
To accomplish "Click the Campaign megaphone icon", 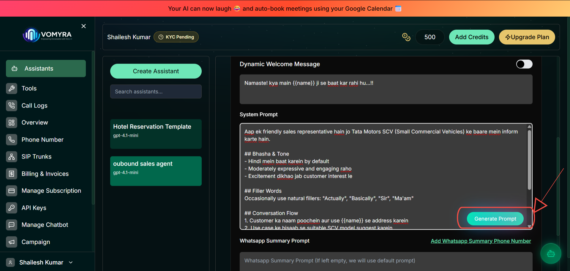I will (12, 242).
